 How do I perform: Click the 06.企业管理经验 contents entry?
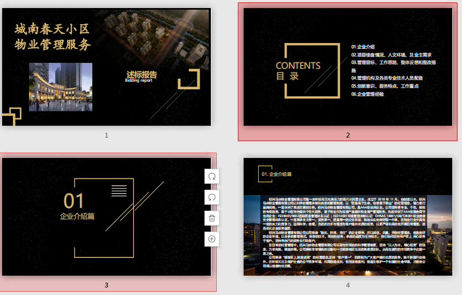[x=368, y=94]
